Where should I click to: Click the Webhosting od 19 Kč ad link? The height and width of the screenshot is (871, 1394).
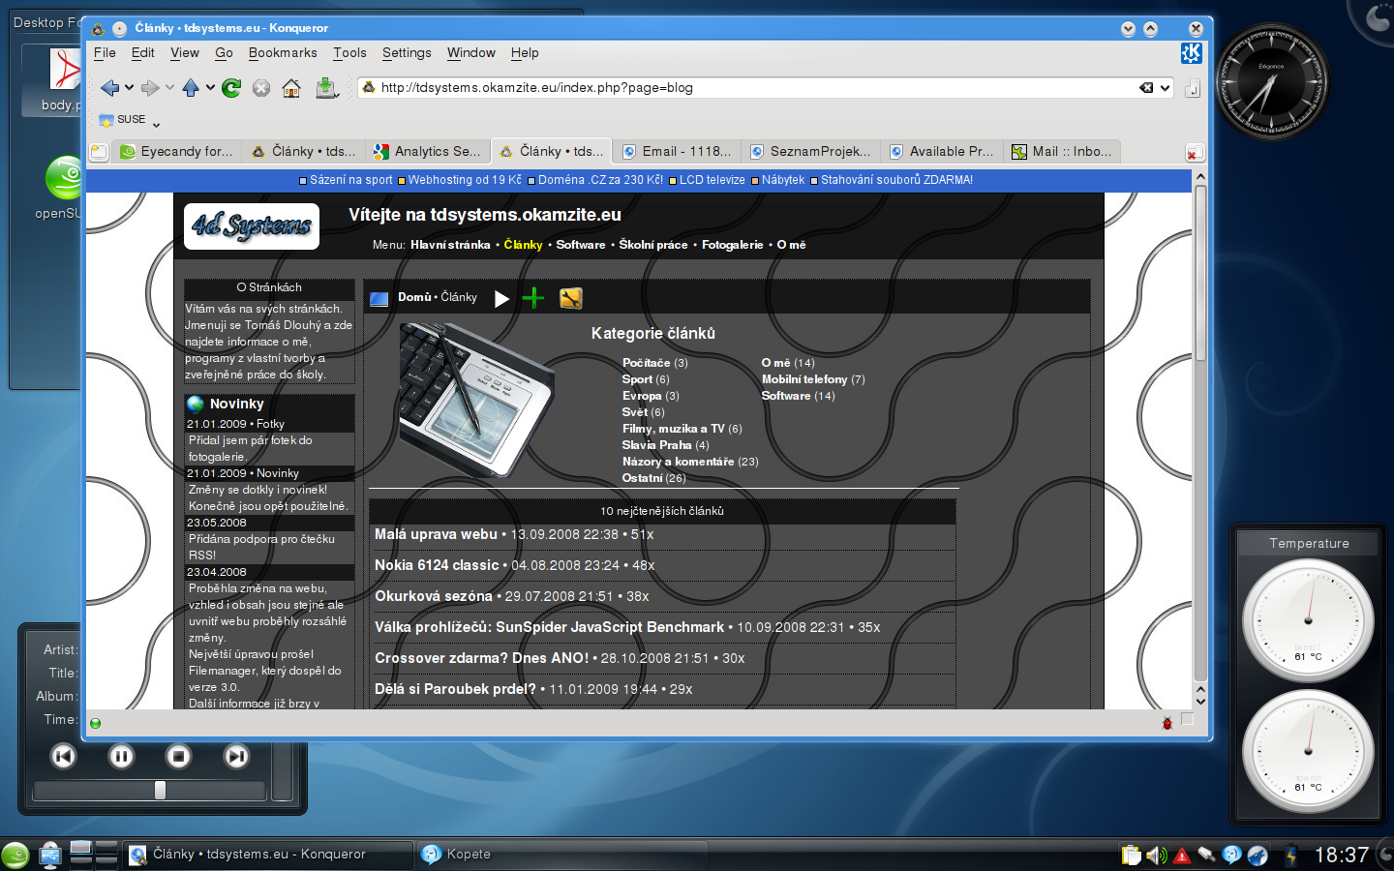click(465, 180)
